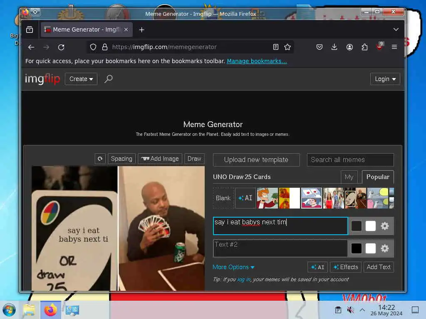Pick text #1 dark font color swatch
Viewport: 426px width, 319px height.
point(356,226)
